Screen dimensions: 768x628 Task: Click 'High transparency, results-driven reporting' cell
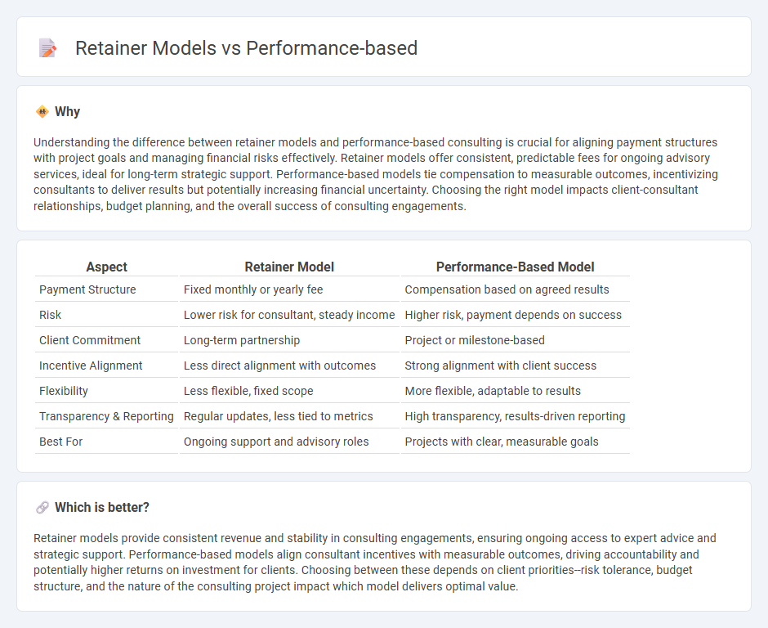coord(515,416)
